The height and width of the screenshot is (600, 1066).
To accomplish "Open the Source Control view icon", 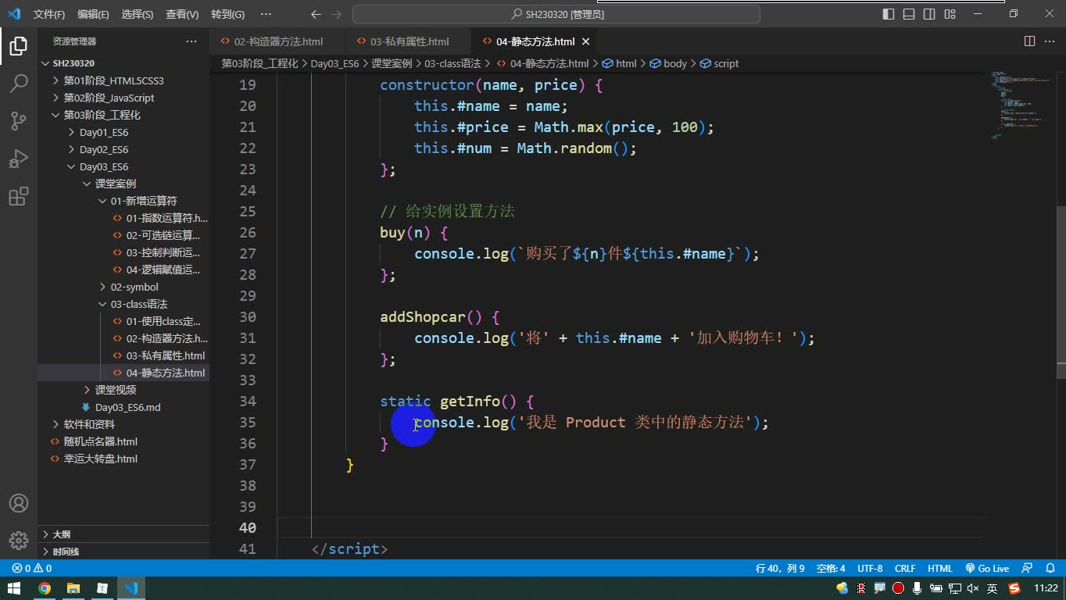I will 18,120.
